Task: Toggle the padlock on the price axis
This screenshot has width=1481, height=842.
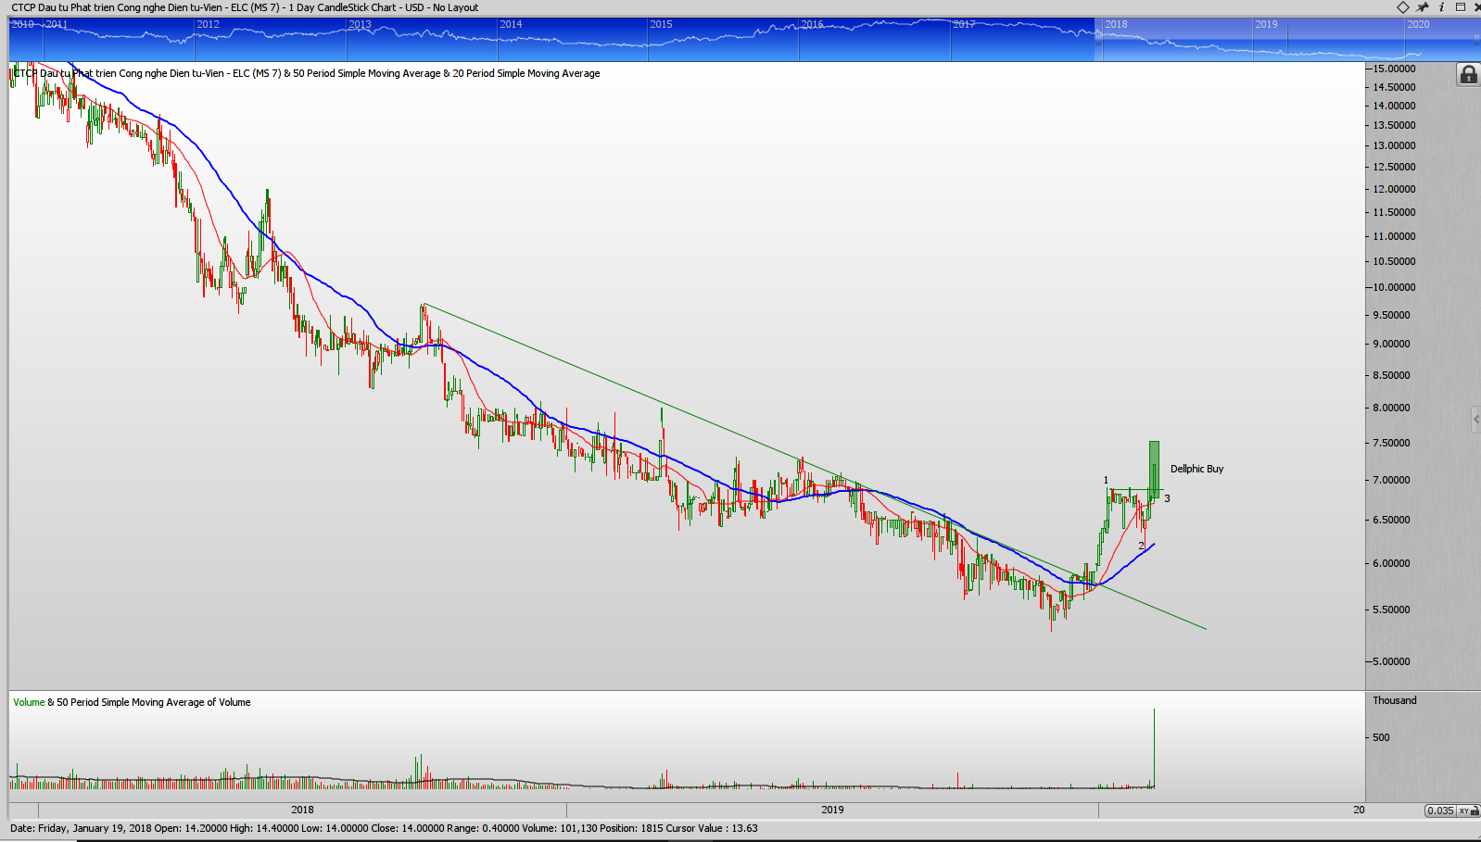Action: 1468,74
